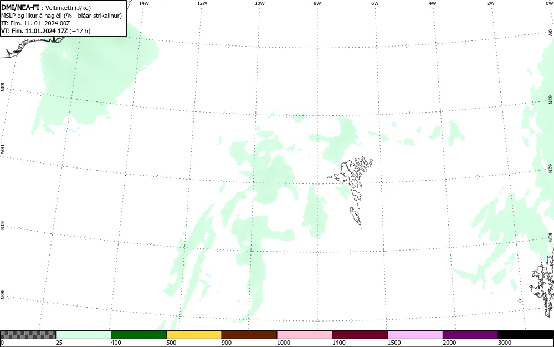Click the dark green 400–500 legend swatch

point(138,335)
